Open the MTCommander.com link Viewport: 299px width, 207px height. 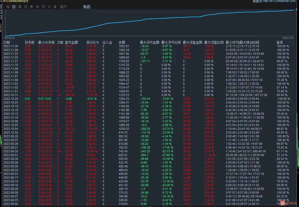(x=279, y=1)
